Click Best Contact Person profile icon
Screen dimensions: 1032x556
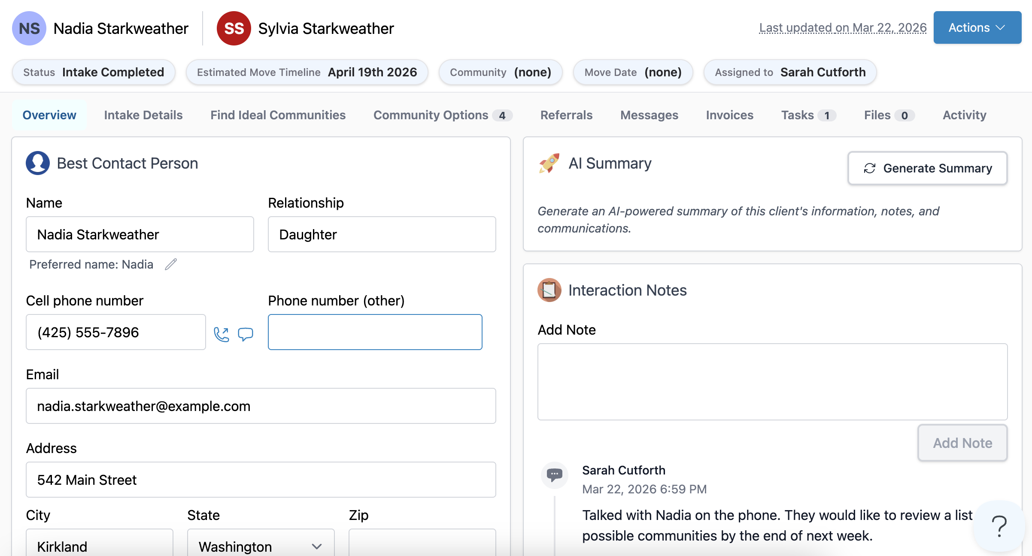pyautogui.click(x=38, y=163)
